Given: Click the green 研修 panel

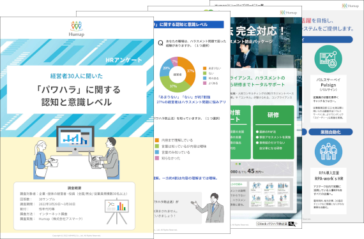Looking at the screenshot, I should click(x=273, y=132).
